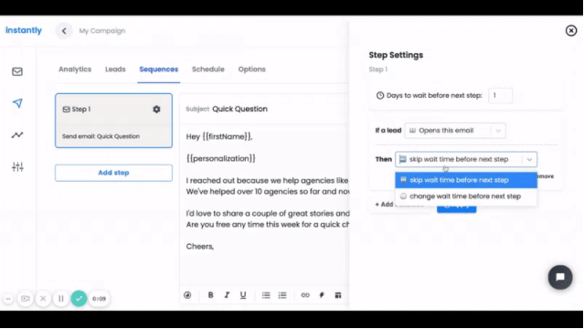Viewport: 584px width, 329px height.
Task: Close the Step Settings panel
Action: [x=571, y=30]
